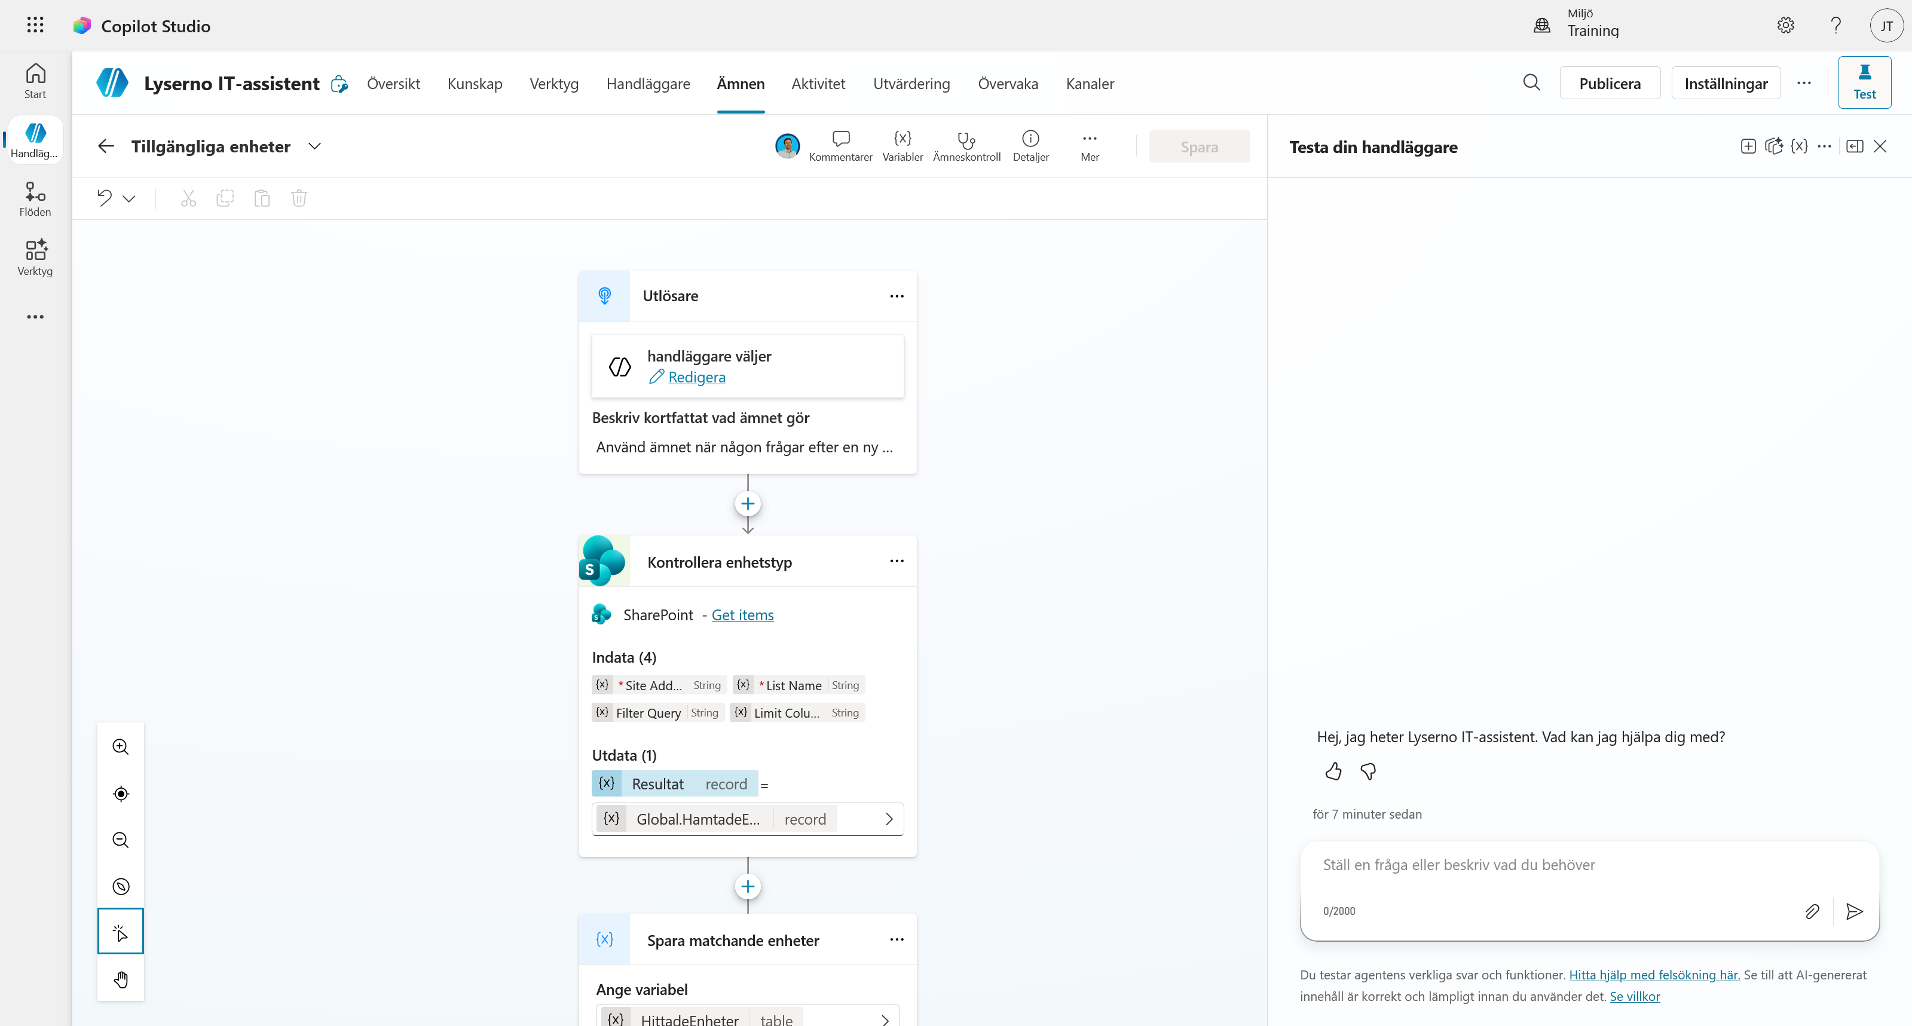The height and width of the screenshot is (1026, 1912).
Task: Click the Publicera button
Action: (x=1610, y=83)
